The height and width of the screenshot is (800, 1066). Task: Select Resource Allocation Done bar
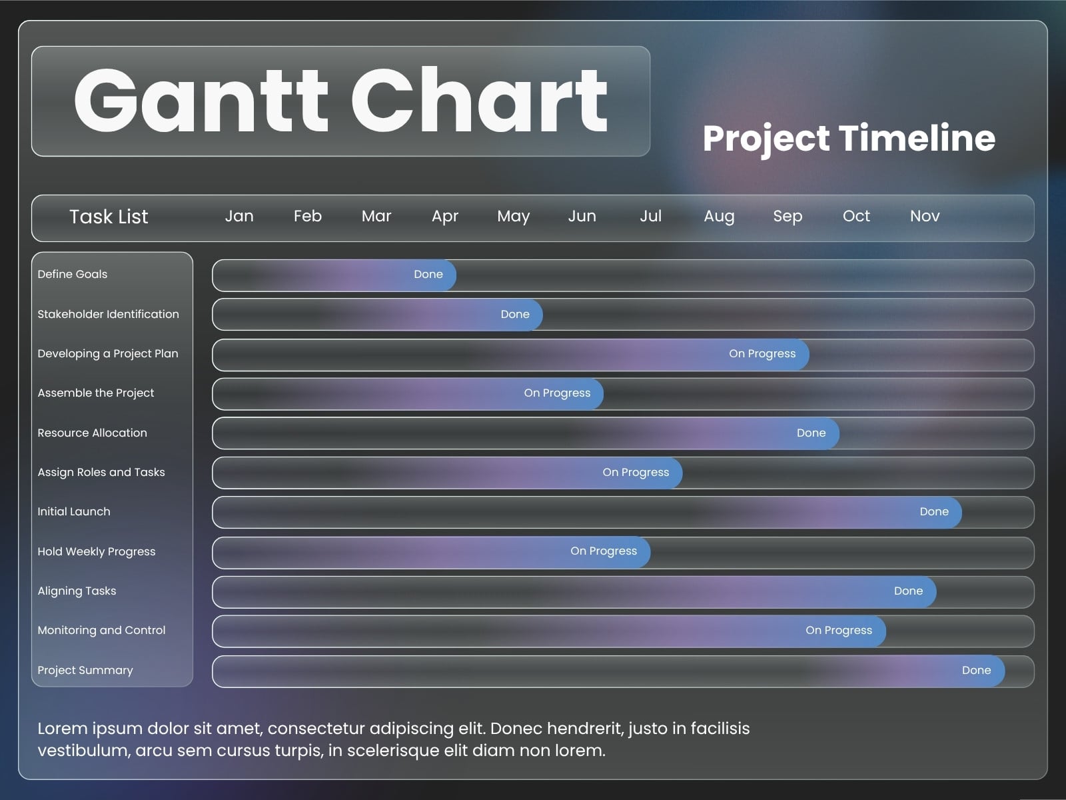click(x=526, y=433)
